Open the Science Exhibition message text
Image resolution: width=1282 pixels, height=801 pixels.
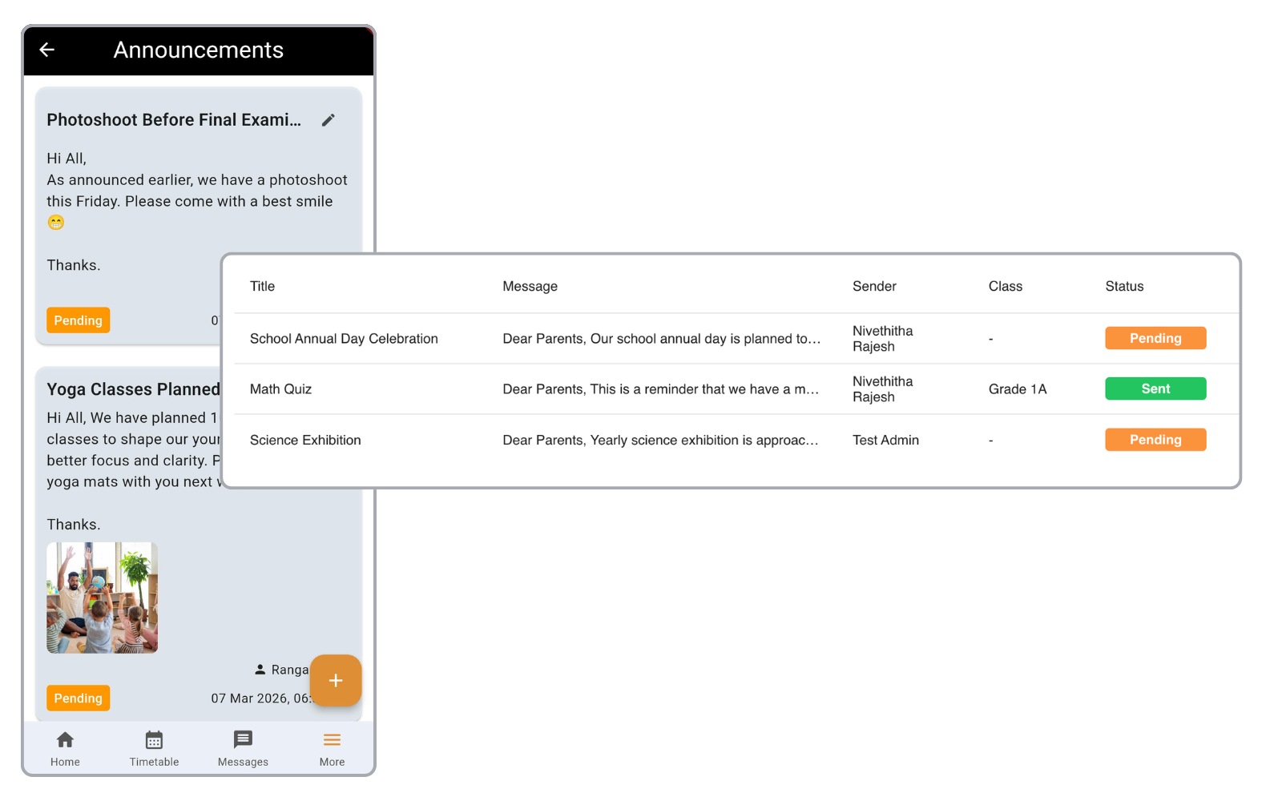point(660,441)
